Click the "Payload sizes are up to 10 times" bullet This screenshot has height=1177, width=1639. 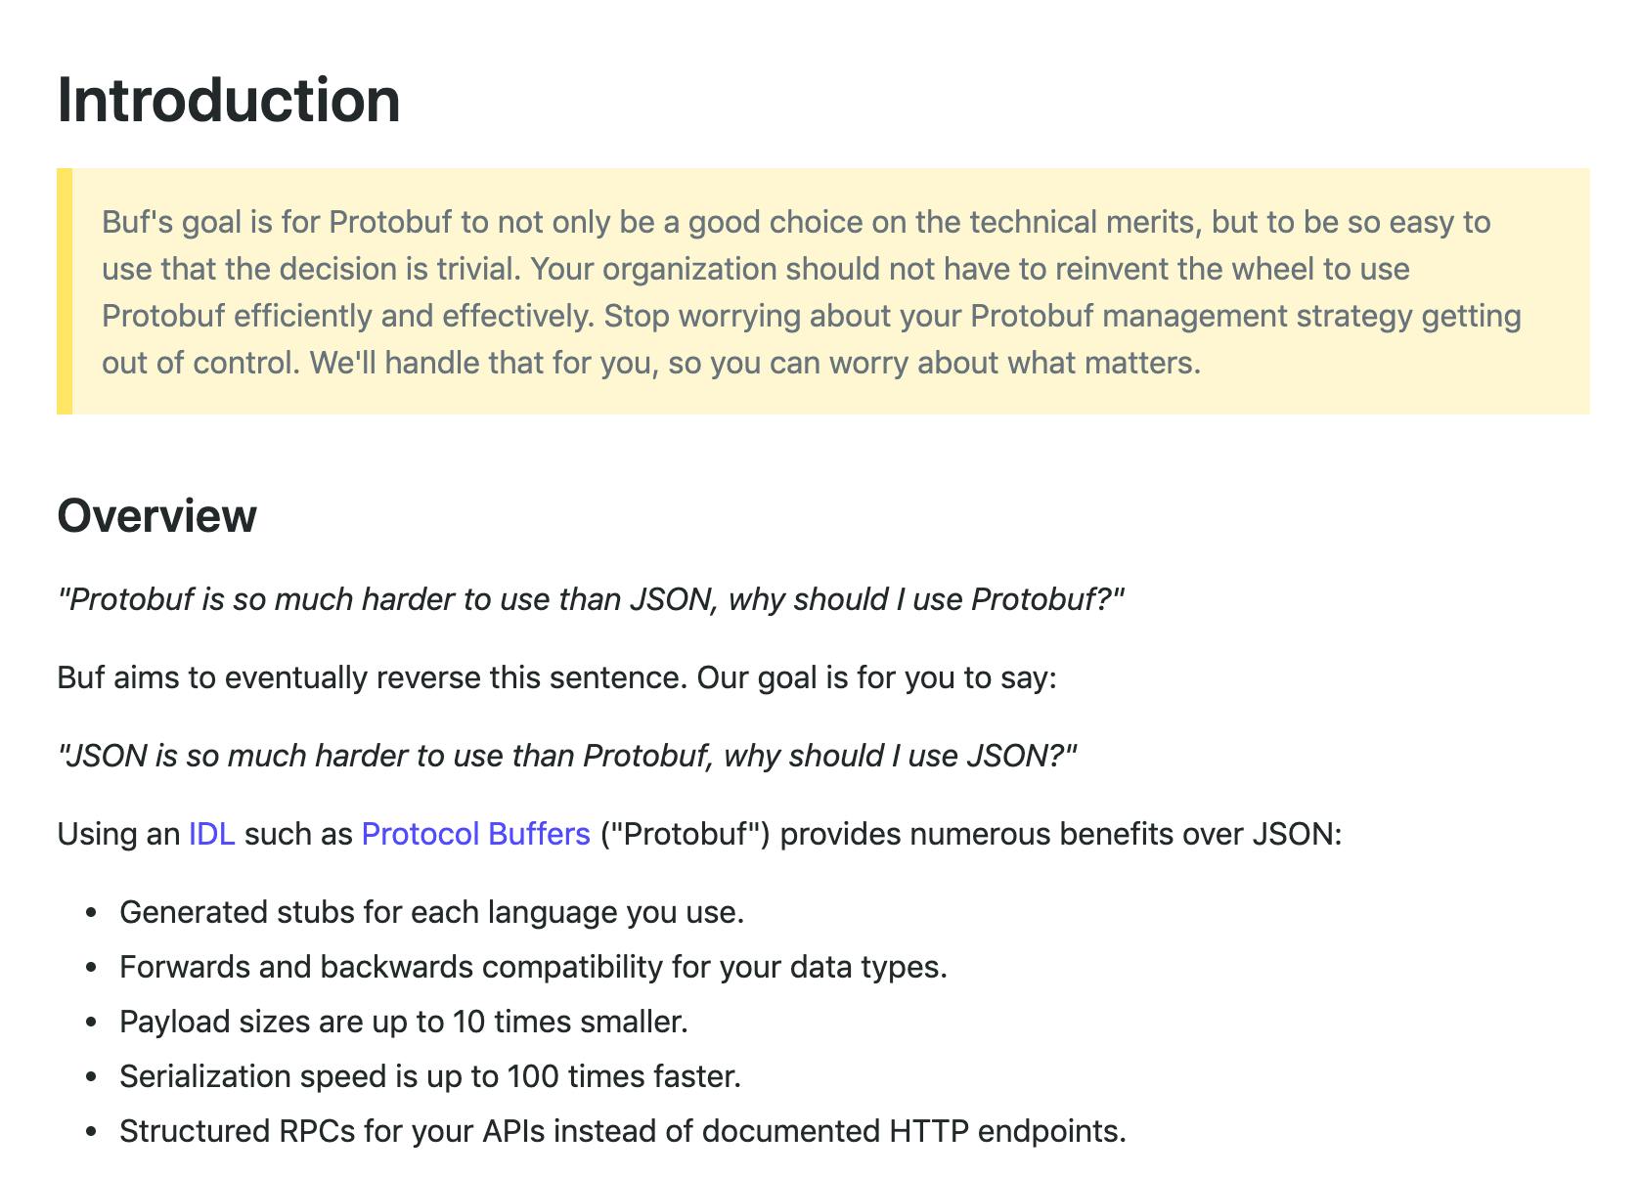click(x=404, y=1022)
